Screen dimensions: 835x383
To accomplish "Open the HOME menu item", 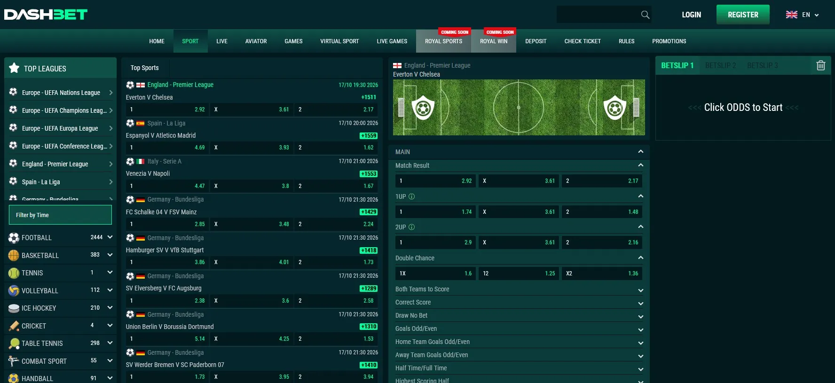I will pyautogui.click(x=157, y=41).
